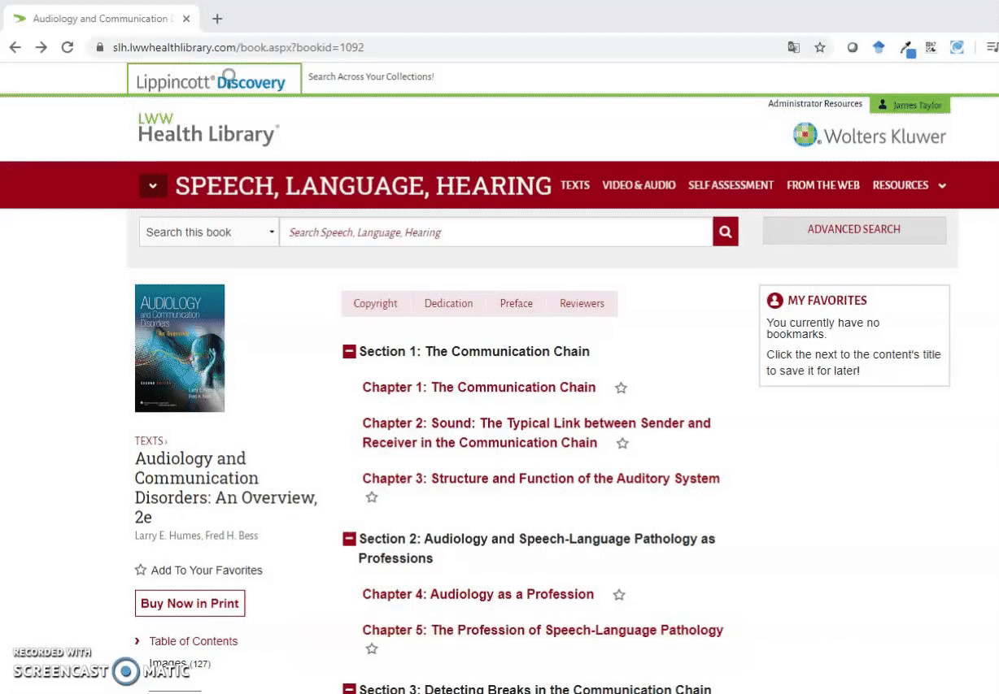Reload the current page
999x694 pixels.
(x=68, y=47)
